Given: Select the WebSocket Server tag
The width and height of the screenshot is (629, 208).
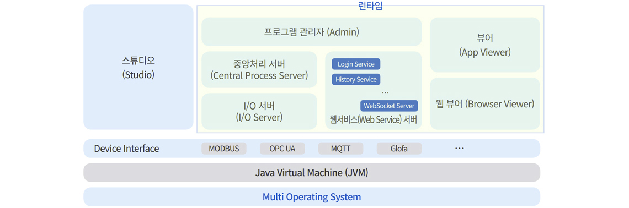Looking at the screenshot, I should [x=389, y=106].
